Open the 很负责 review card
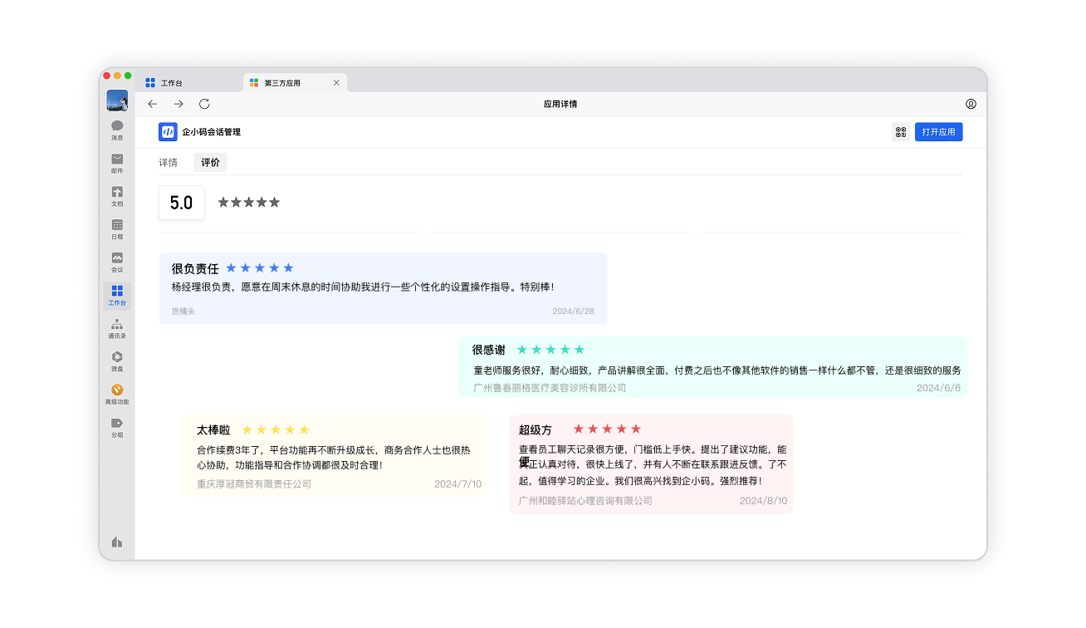 pos(383,288)
